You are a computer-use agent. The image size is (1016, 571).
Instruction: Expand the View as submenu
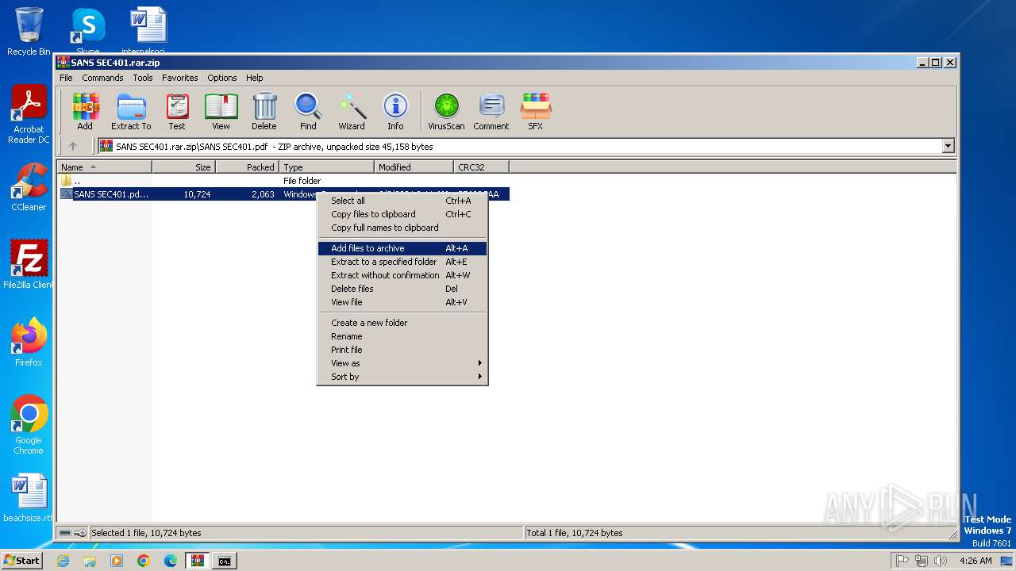point(402,363)
